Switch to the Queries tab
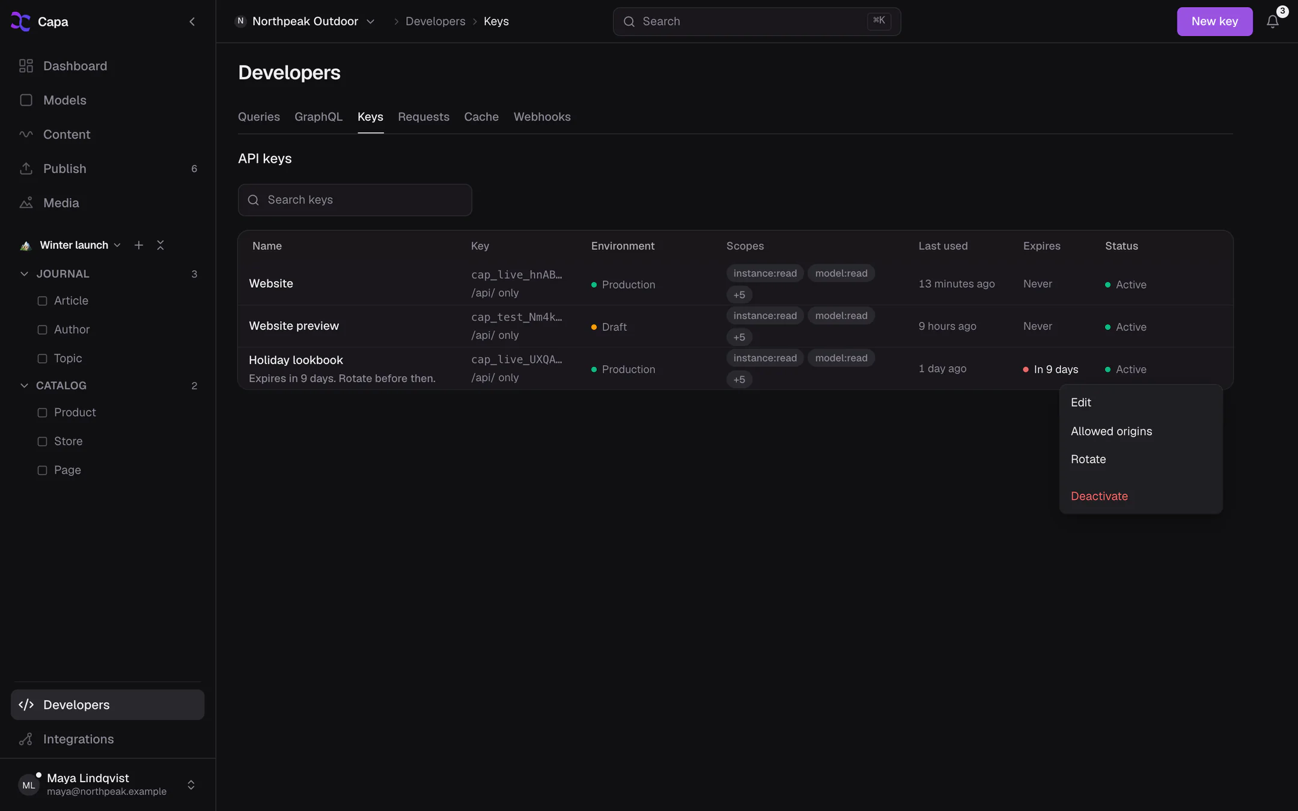The width and height of the screenshot is (1298, 811). pyautogui.click(x=259, y=117)
